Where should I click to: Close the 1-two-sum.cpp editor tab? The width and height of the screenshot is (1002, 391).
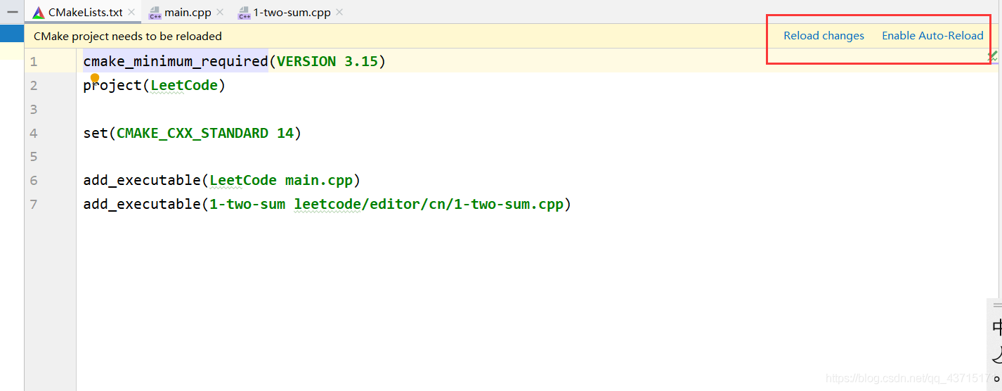pos(339,13)
